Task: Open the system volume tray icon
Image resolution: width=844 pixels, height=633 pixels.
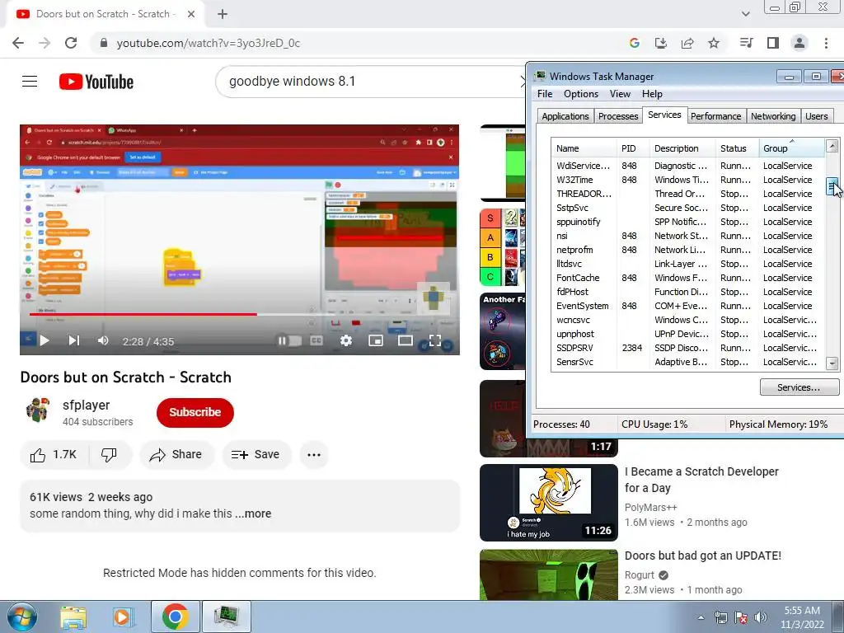Action: coord(761,617)
